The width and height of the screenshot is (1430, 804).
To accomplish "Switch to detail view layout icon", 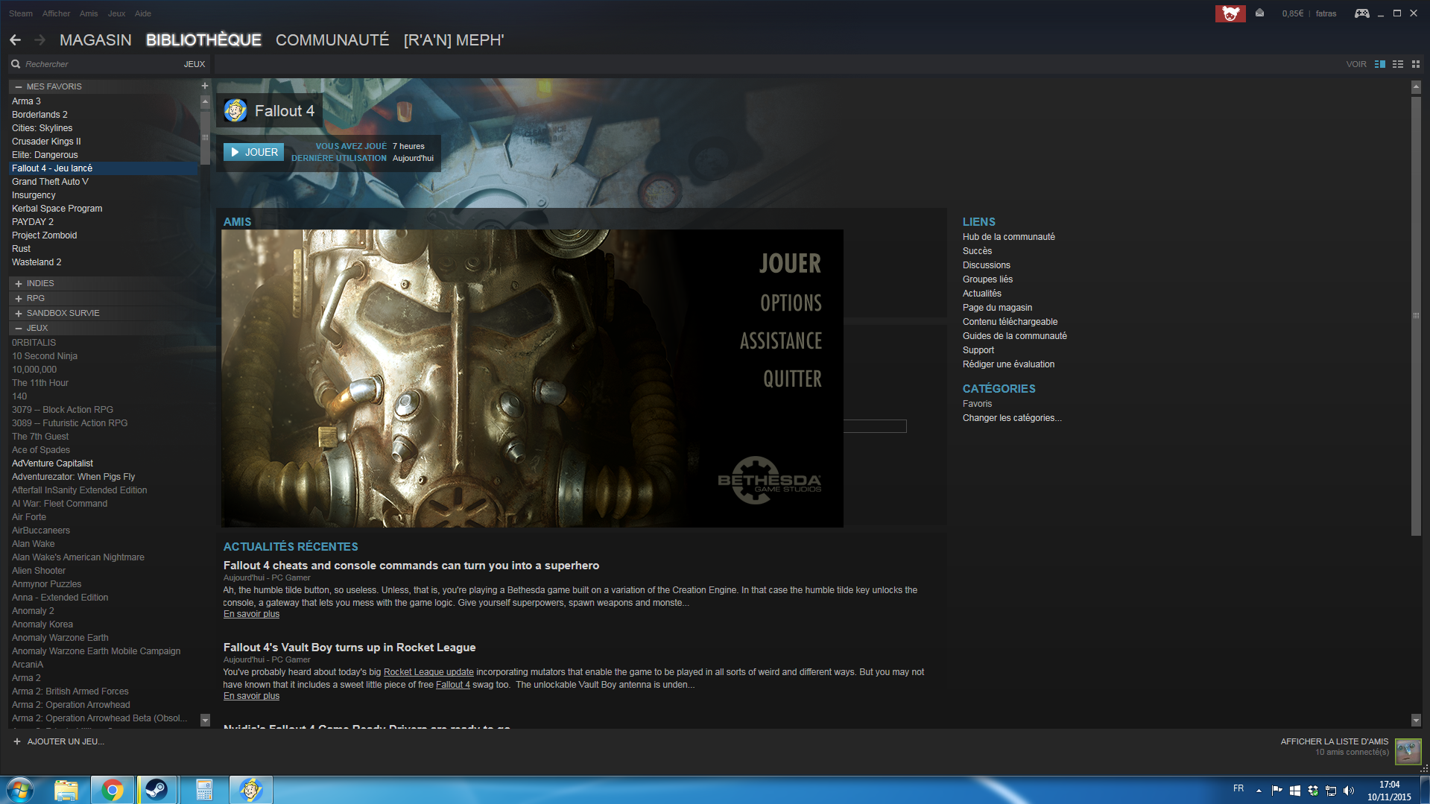I will click(1380, 64).
